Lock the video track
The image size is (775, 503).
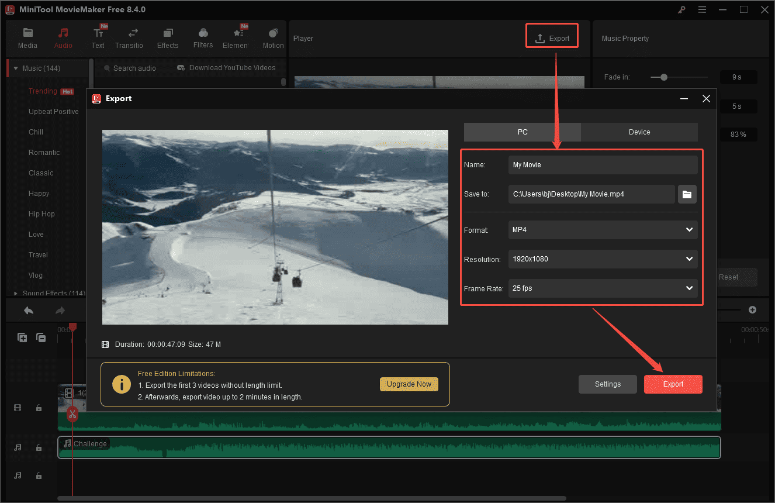coord(39,408)
